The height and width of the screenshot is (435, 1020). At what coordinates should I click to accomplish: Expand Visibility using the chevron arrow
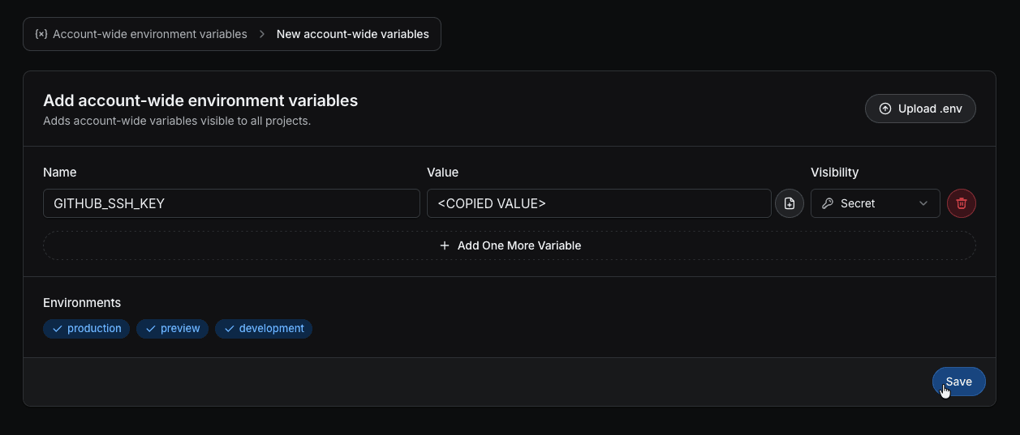click(x=923, y=203)
